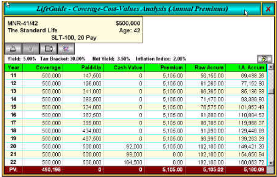Click the scrollbar down arrow
This screenshot has height=177, width=277.
tap(270, 163)
